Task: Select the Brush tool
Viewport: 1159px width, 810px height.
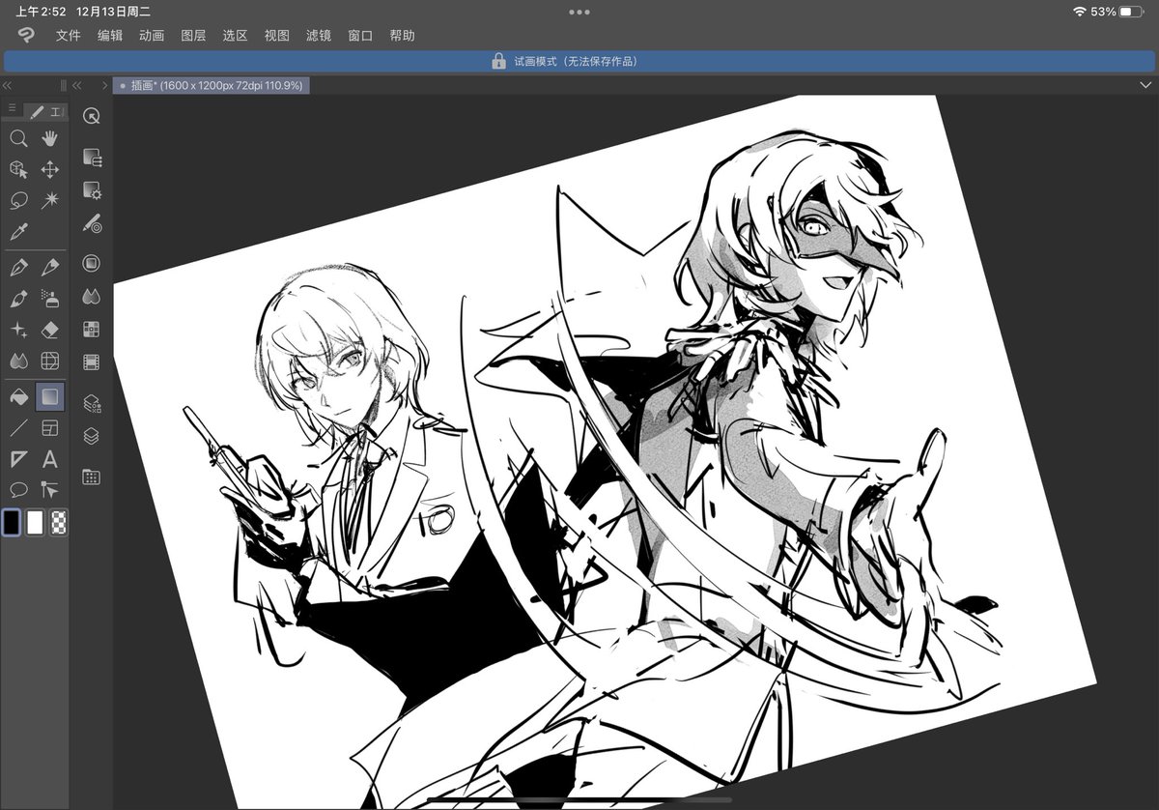Action: (x=18, y=299)
